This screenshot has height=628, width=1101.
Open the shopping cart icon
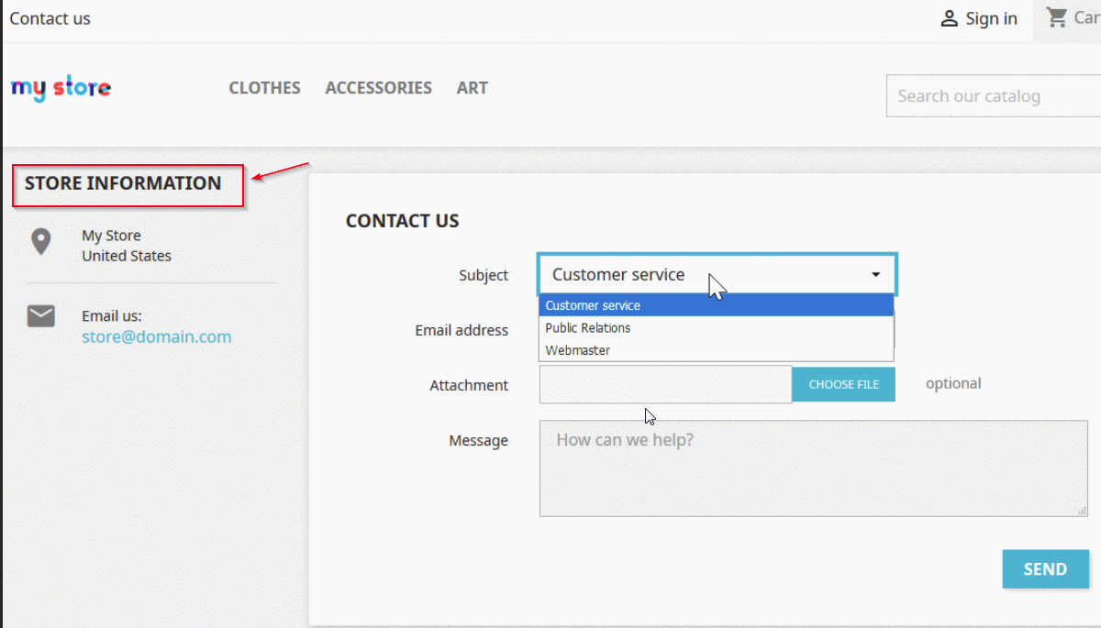[x=1058, y=17]
